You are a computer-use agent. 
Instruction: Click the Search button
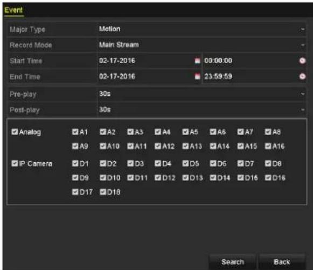pos(233,262)
